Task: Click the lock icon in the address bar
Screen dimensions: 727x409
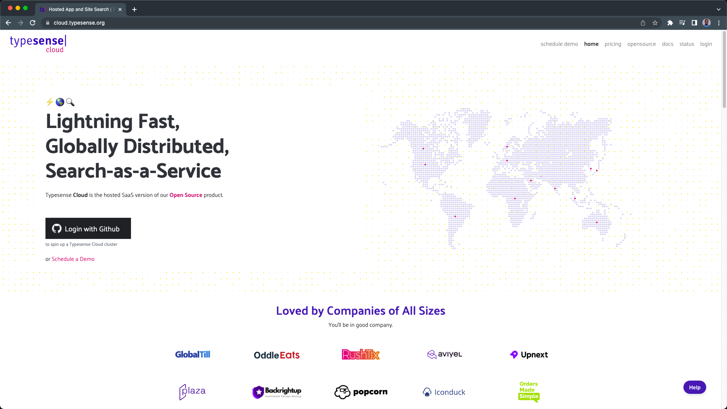Action: (x=48, y=23)
